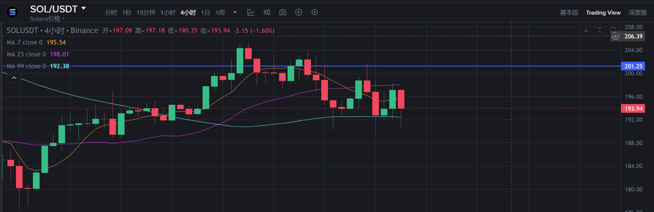This screenshot has width=654, height=212.
Task: Click the MA 25 close indicator label
Action: pos(27,54)
